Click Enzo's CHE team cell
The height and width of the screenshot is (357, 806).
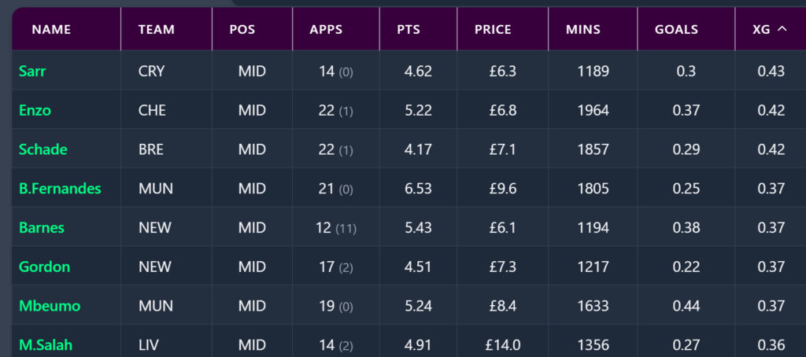tap(152, 111)
